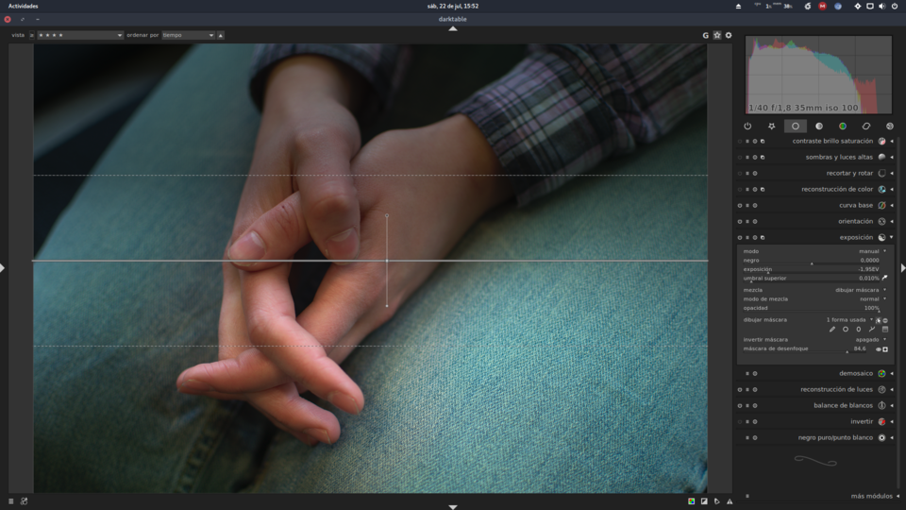
Task: Toggle grouping with G icon
Action: [x=706, y=35]
